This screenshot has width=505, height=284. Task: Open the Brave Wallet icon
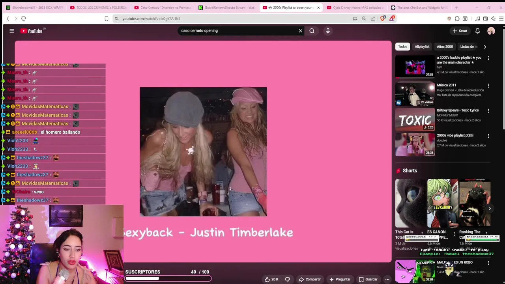coord(486,19)
